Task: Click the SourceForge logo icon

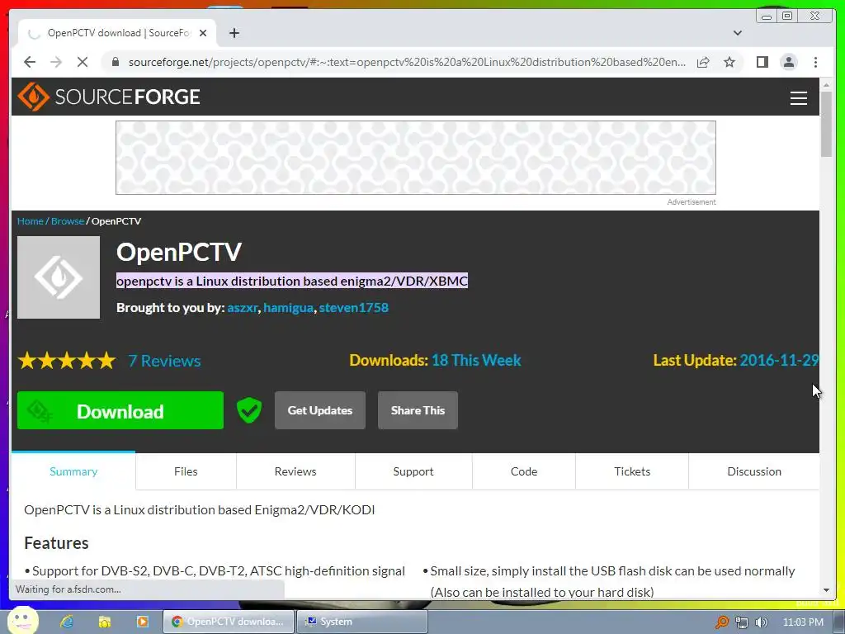Action: (33, 97)
